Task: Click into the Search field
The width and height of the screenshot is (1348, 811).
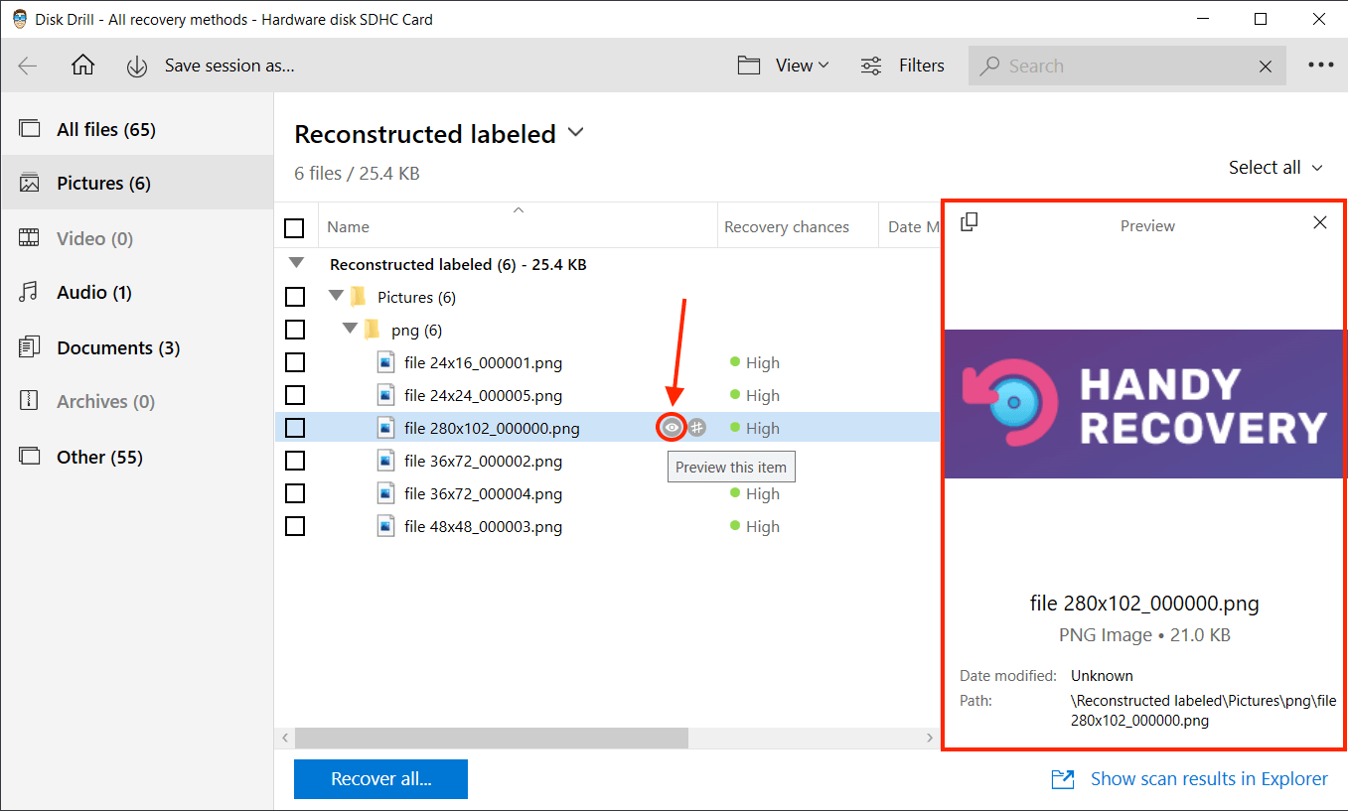Action: pyautogui.click(x=1127, y=67)
